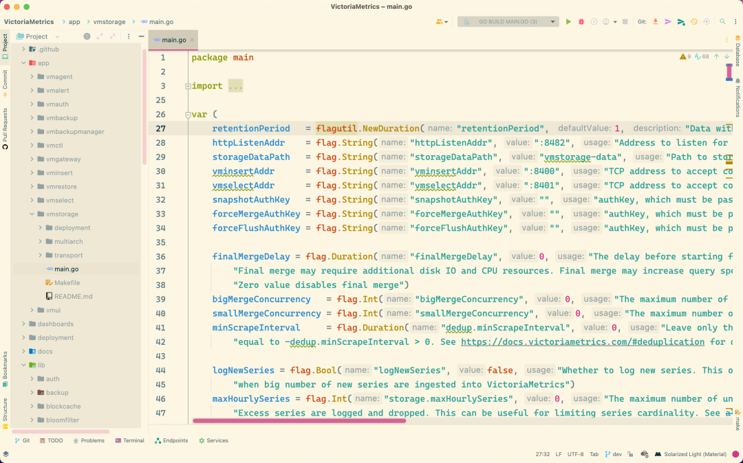Click the Git update project icon
Image resolution: width=743 pixels, height=463 pixels.
click(x=655, y=22)
